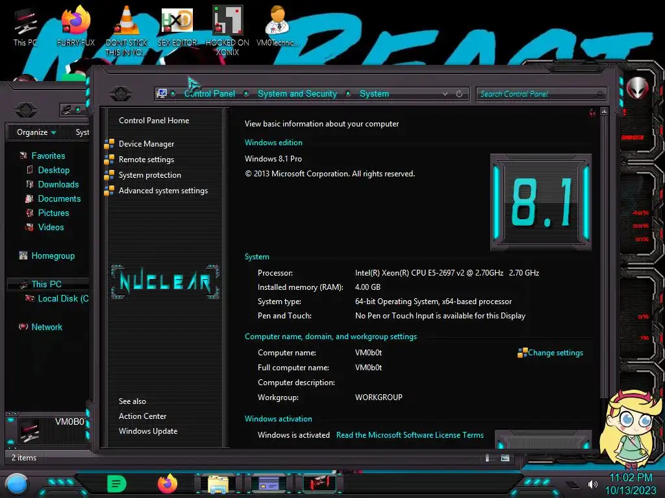Screen dimensions: 665x498
Task: Switch Explorer to details view icon
Action: click(487, 458)
